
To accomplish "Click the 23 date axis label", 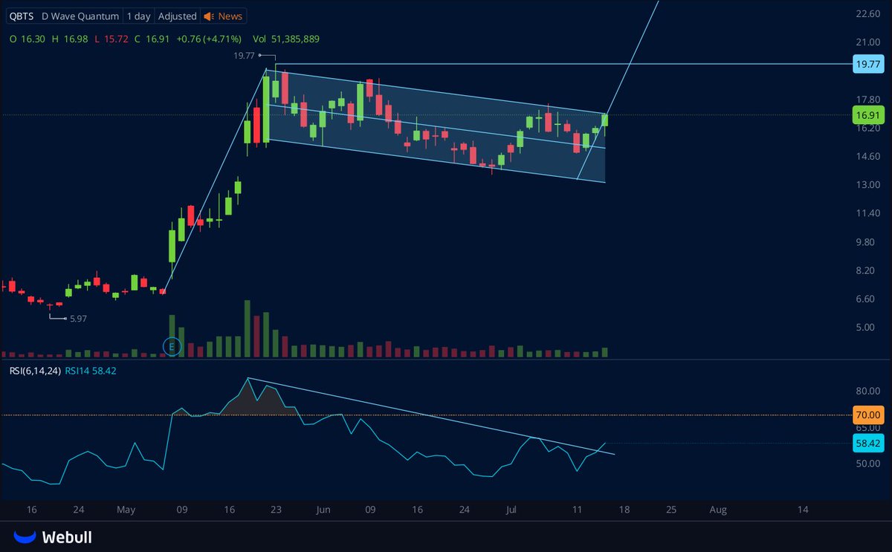I will (276, 510).
